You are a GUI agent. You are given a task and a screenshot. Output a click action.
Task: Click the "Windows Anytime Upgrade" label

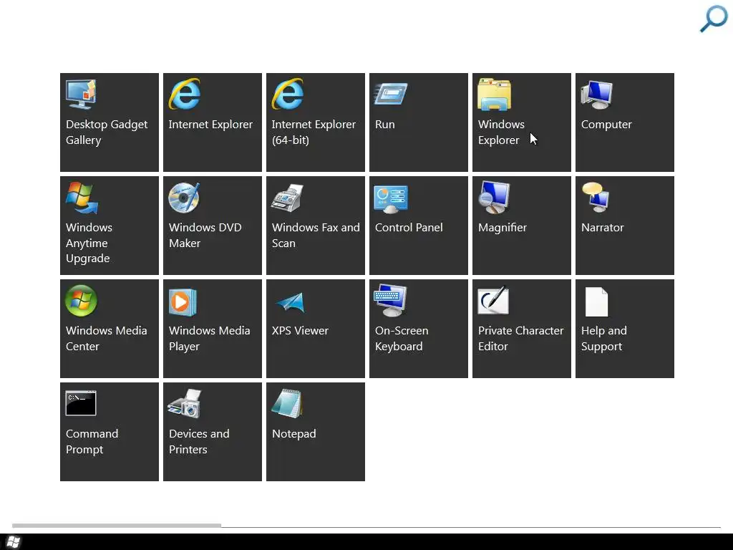(x=89, y=243)
